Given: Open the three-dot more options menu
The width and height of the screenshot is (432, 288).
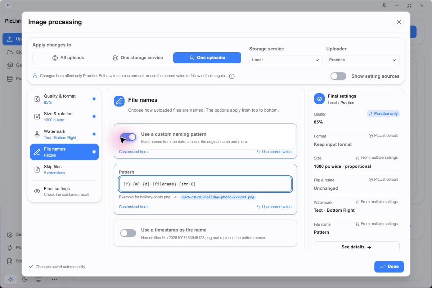Looking at the screenshot, I should [x=54, y=279].
